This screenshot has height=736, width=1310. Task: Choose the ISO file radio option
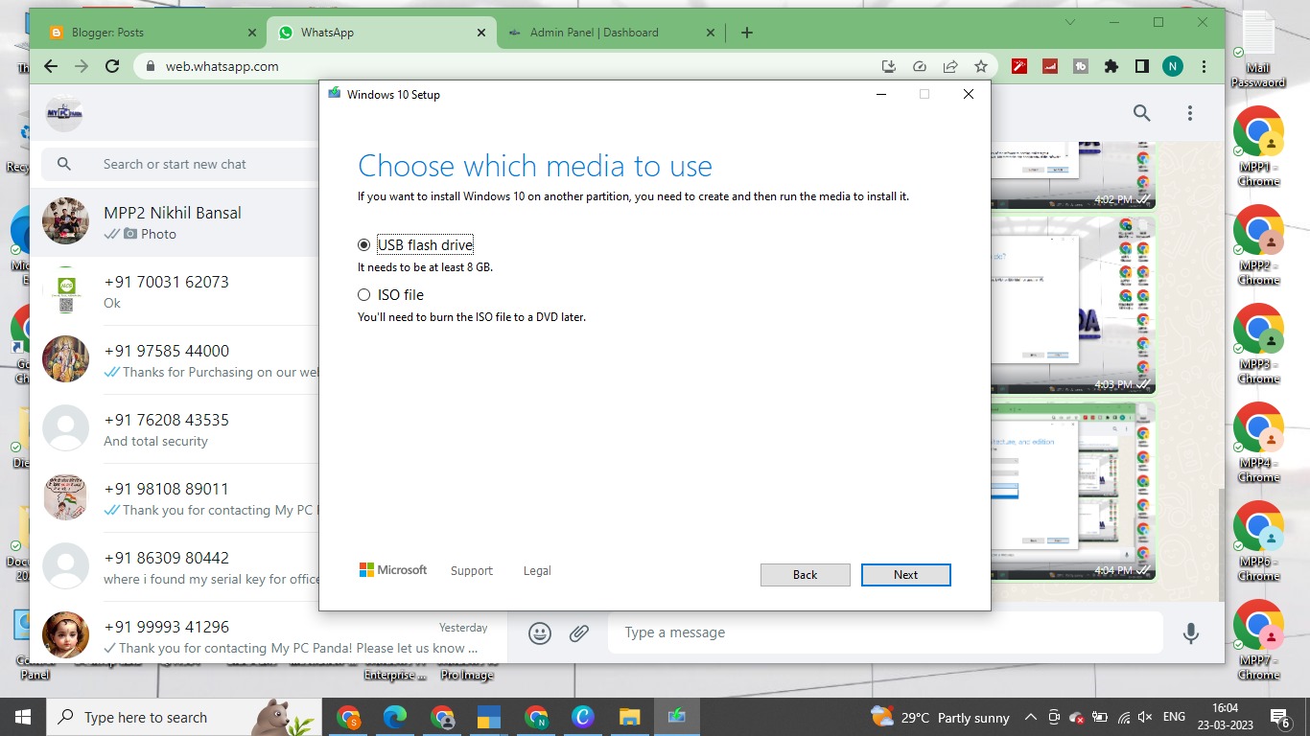363,295
